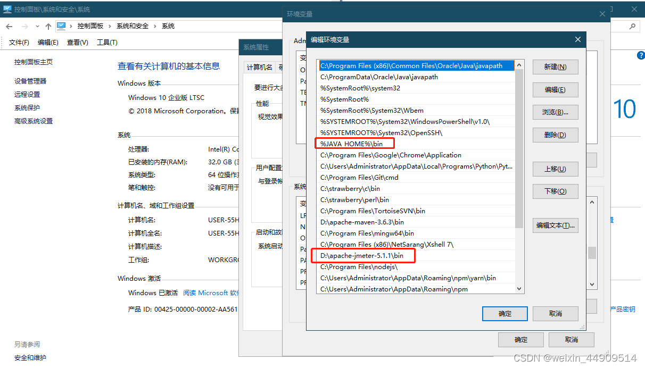Open 远程设置 link
Screen dimensions: 645x368
click(27, 94)
